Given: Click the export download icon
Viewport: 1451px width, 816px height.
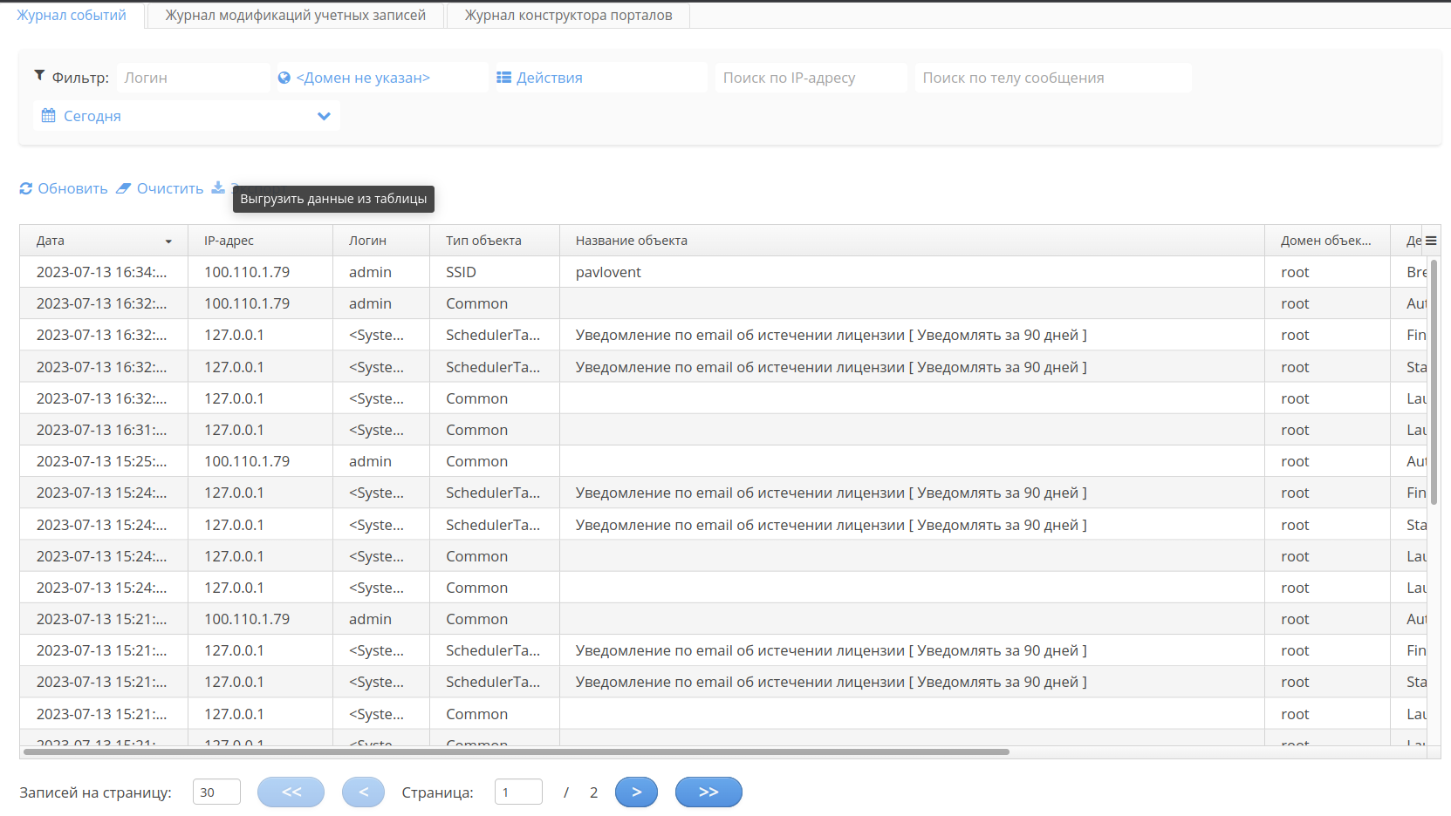Looking at the screenshot, I should point(218,187).
